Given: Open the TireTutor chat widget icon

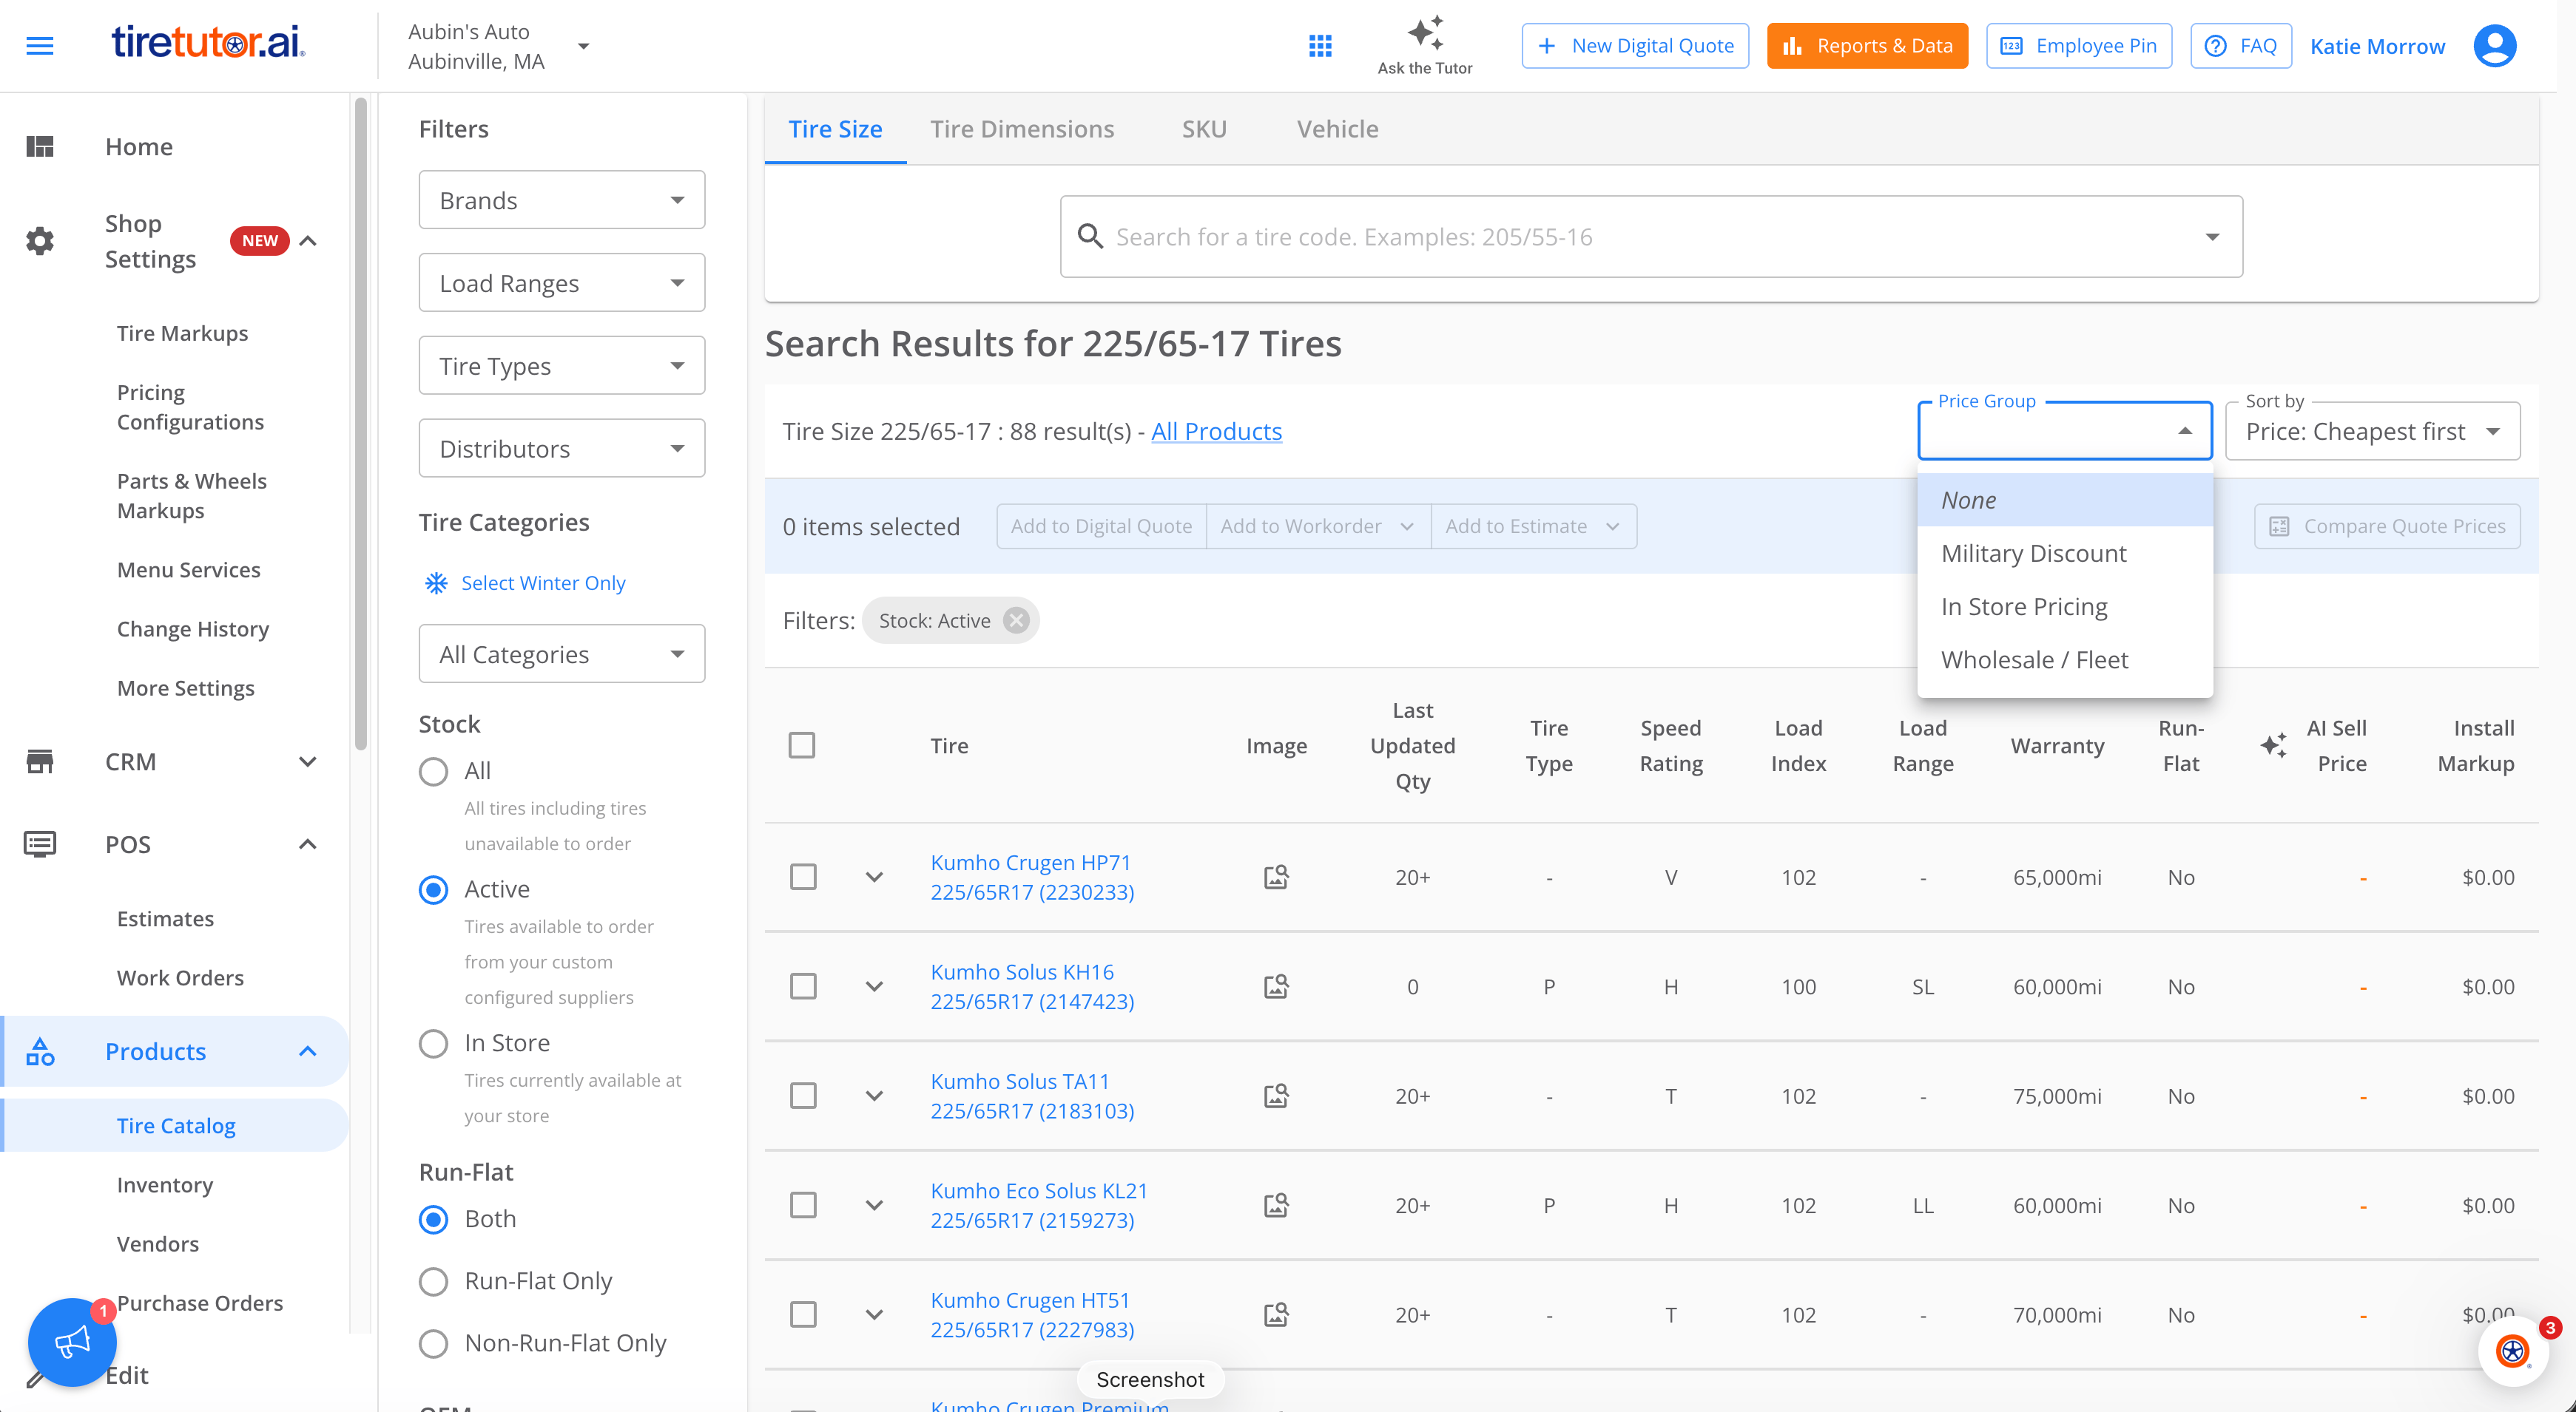Looking at the screenshot, I should [2513, 1351].
